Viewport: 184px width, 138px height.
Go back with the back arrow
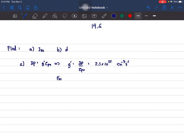[x=4, y=8]
